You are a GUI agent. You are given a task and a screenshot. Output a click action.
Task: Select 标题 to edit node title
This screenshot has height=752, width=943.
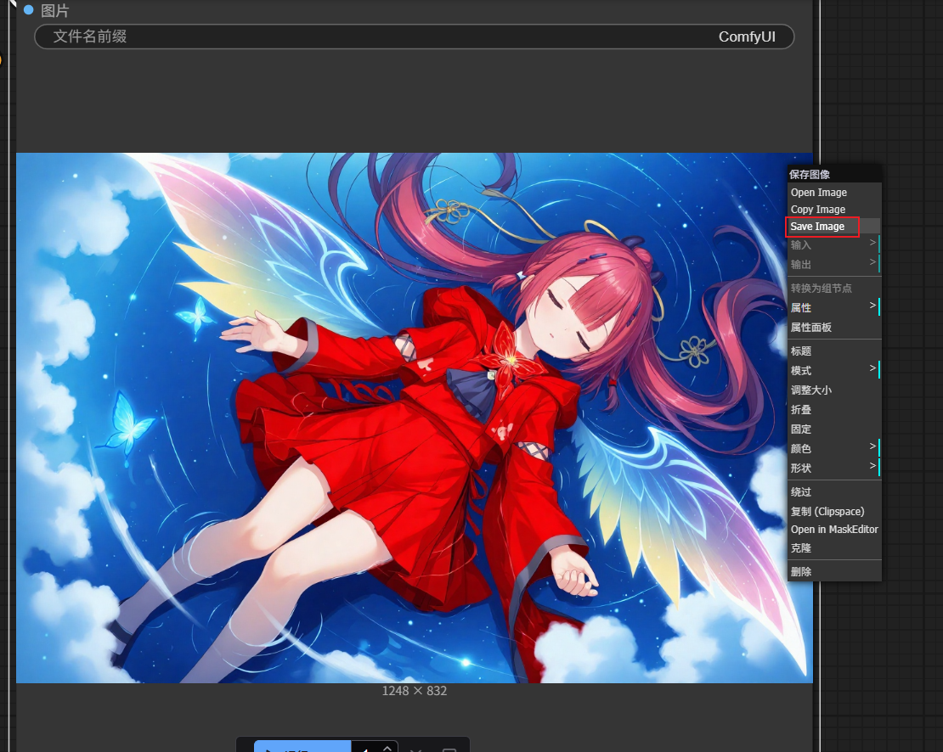[x=801, y=351]
